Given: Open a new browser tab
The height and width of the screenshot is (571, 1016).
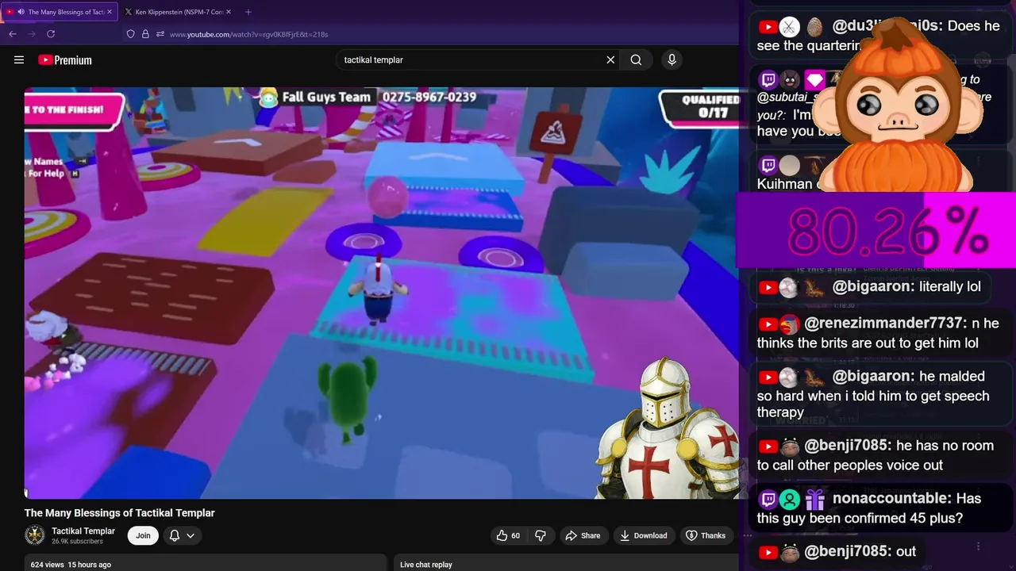Looking at the screenshot, I should coord(248,12).
